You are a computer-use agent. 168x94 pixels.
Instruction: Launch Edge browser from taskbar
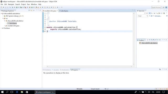(x=17, y=92)
